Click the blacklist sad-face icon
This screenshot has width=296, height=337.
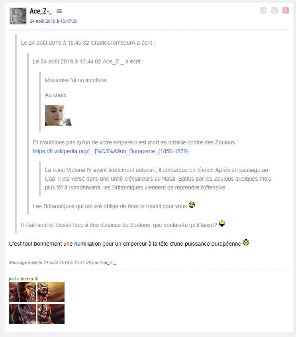274,10
